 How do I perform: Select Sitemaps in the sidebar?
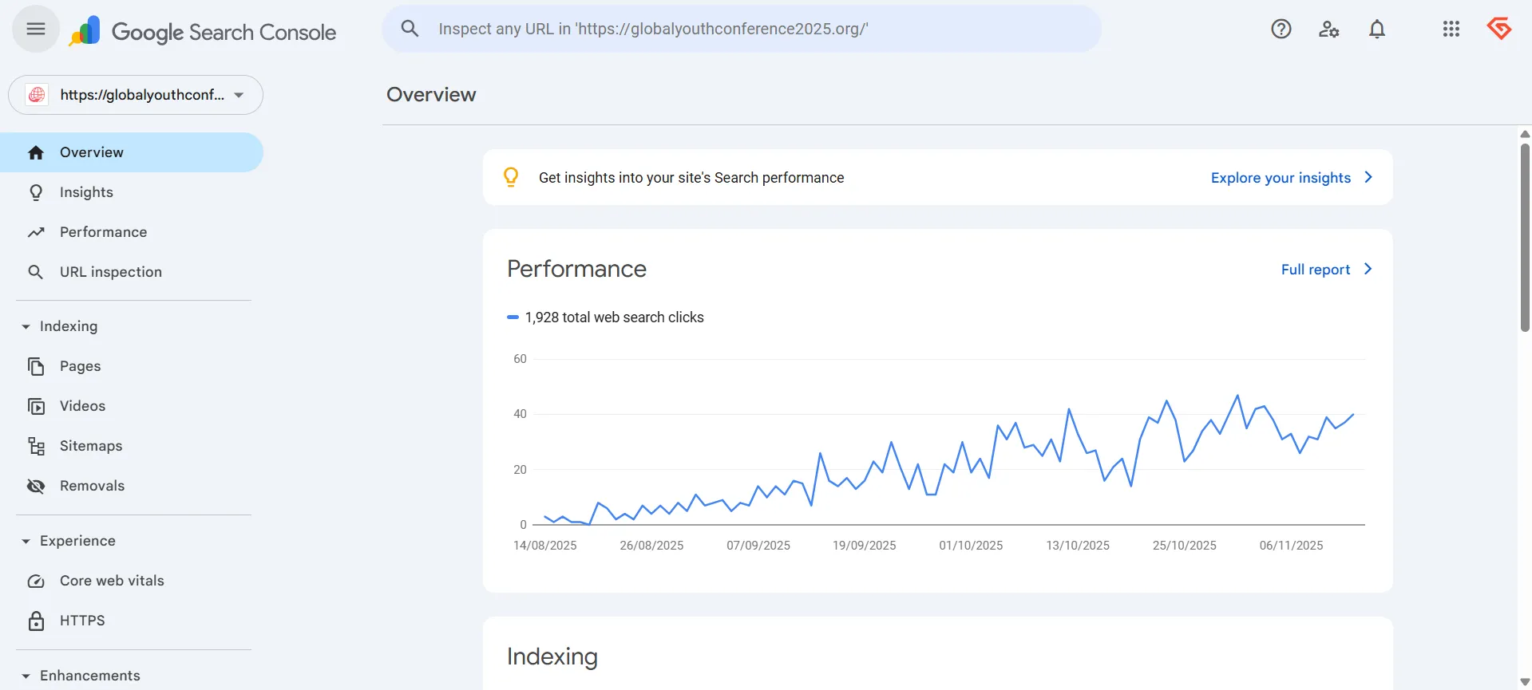[91, 446]
